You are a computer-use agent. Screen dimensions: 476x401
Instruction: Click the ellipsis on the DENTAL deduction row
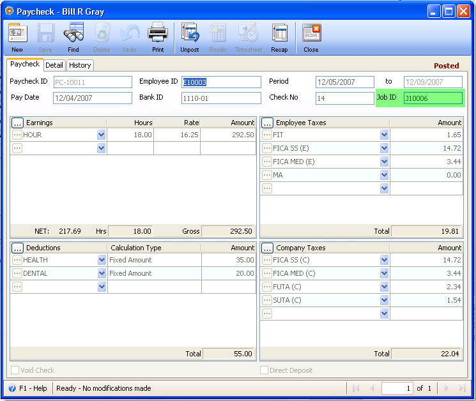pyautogui.click(x=17, y=273)
